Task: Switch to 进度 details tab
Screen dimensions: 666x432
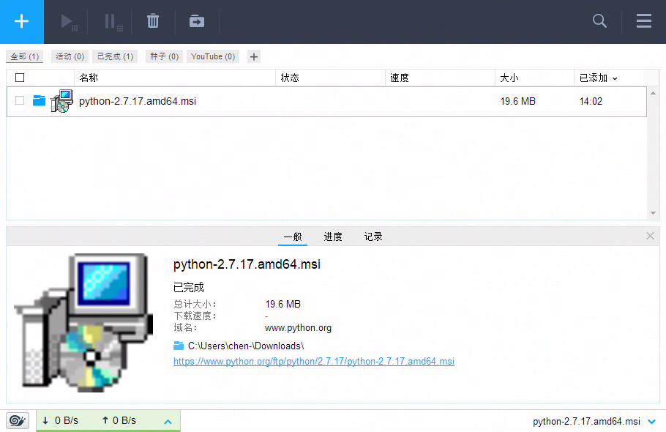Action: coord(333,237)
